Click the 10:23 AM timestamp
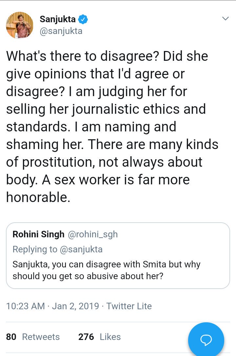This screenshot has height=356, width=236. tap(25, 306)
